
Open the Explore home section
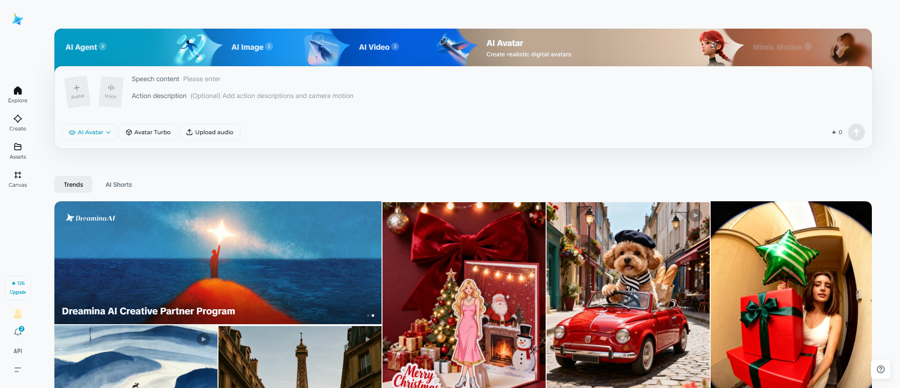pos(18,94)
